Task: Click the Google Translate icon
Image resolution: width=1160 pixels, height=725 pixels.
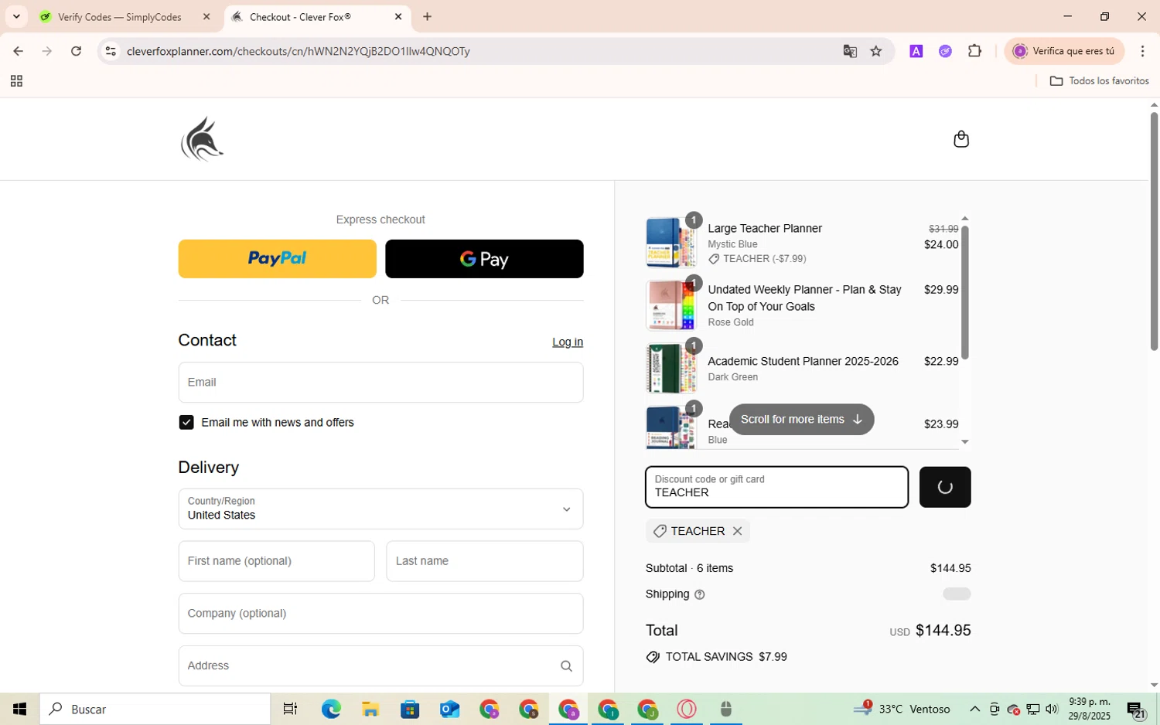Action: point(850,51)
